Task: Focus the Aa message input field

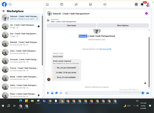Action: 103,93
